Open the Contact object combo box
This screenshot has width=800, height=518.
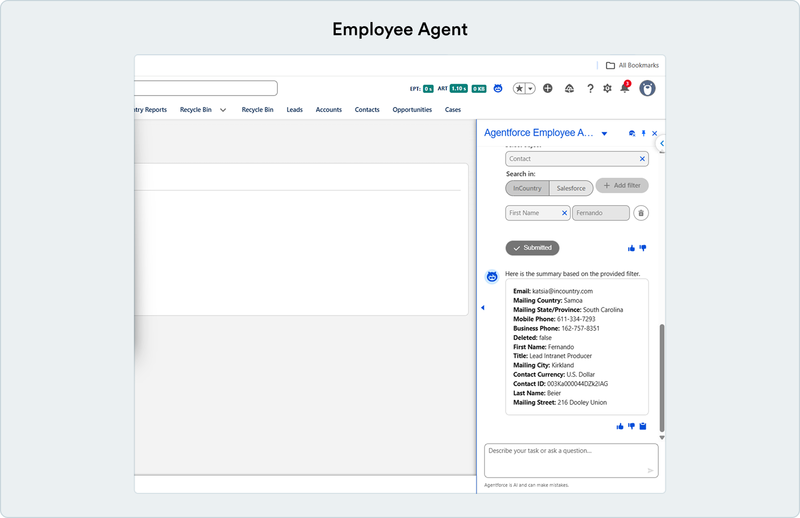(577, 159)
